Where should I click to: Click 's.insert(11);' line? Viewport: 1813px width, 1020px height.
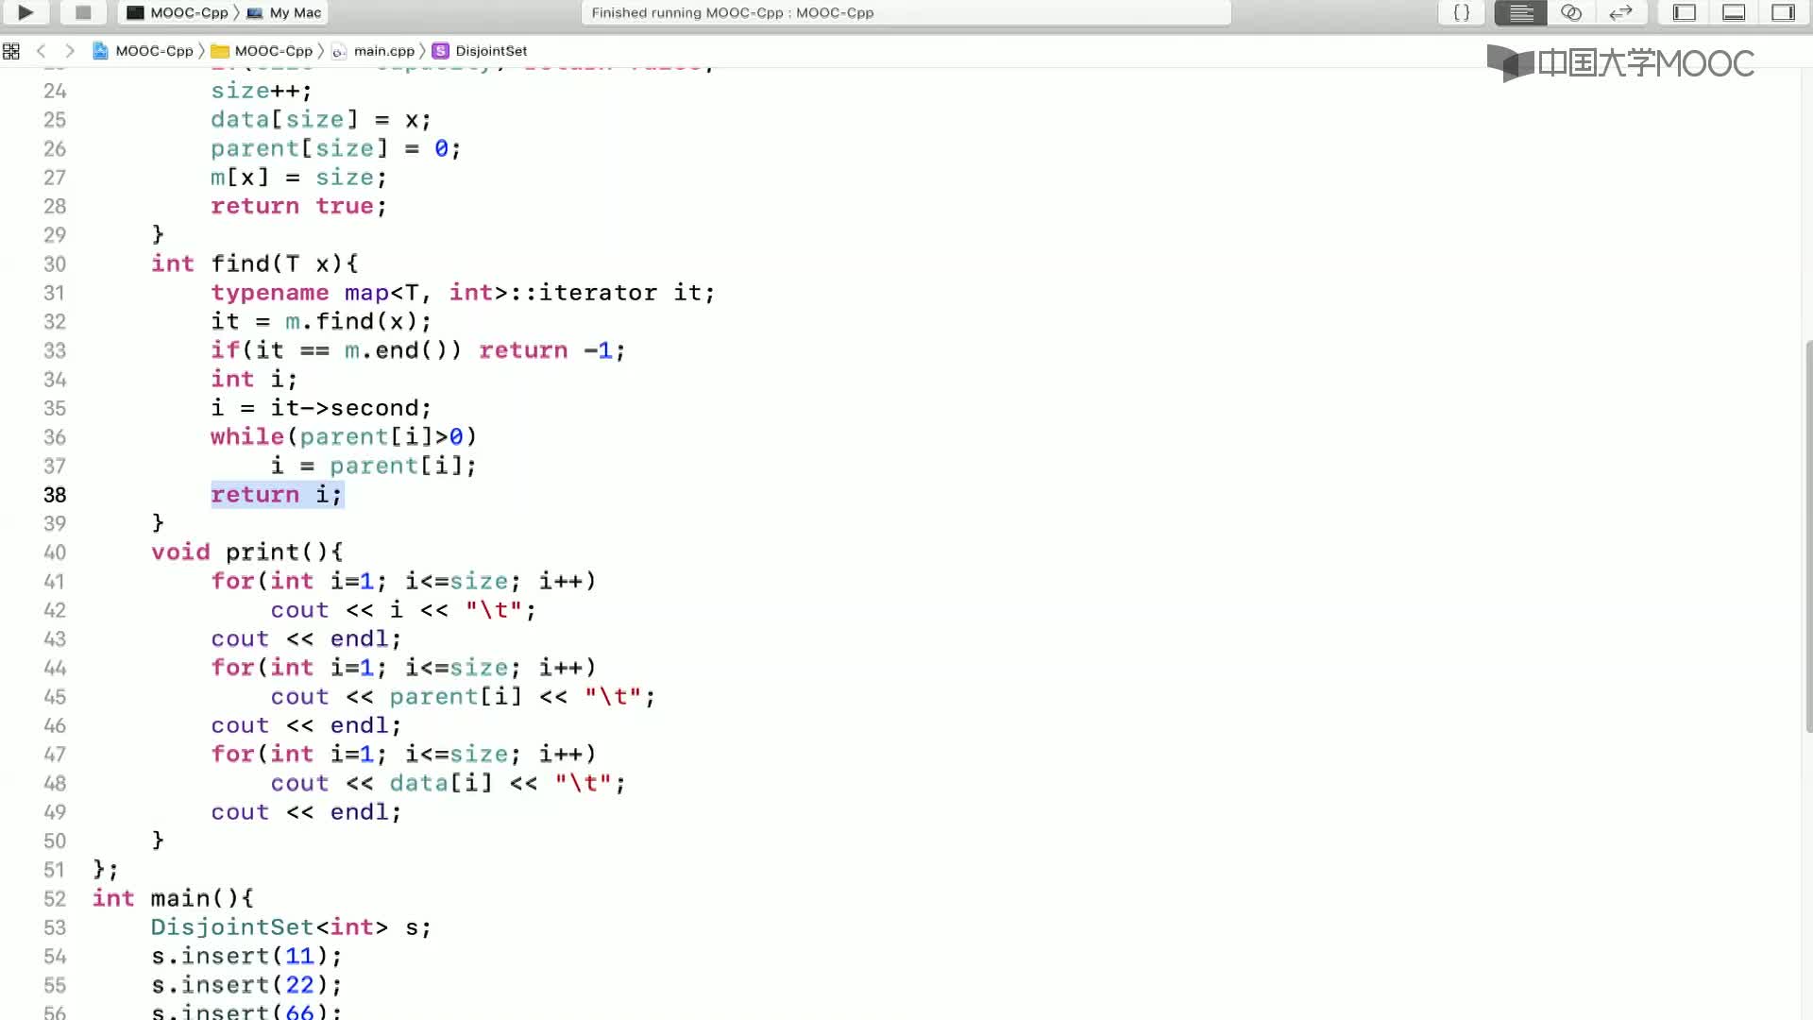click(246, 957)
